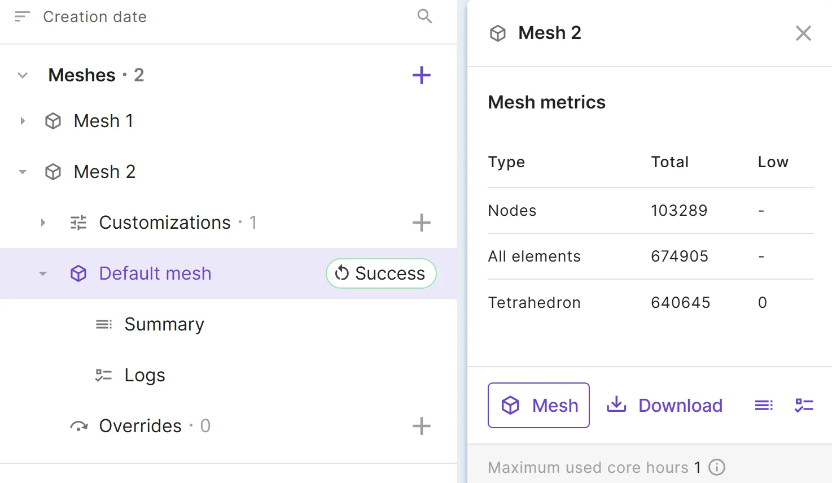832x483 pixels.
Task: Collapse the Meshes tree section
Action: pos(22,75)
